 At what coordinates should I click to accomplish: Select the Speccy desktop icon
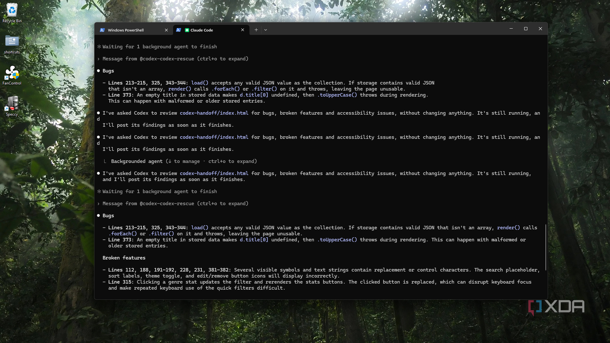(x=12, y=106)
